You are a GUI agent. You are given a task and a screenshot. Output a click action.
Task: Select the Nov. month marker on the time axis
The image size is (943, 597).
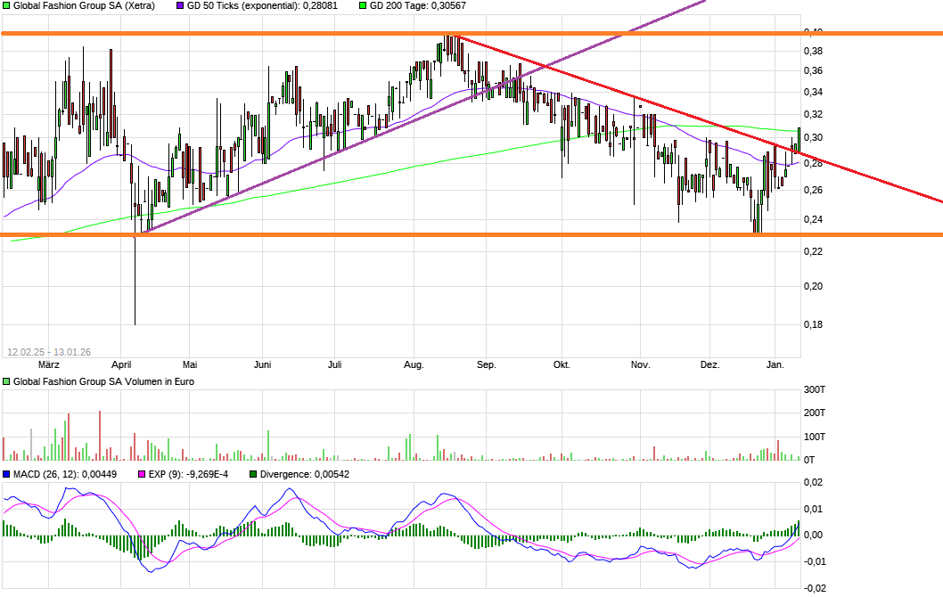640,364
